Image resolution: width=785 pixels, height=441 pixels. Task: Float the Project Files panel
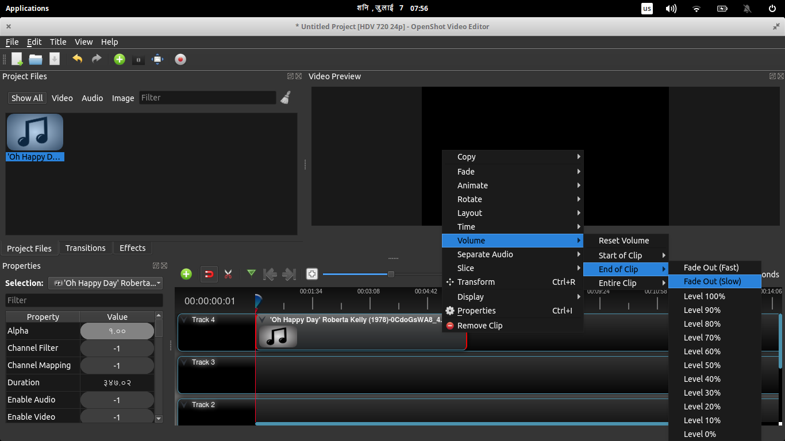290,76
